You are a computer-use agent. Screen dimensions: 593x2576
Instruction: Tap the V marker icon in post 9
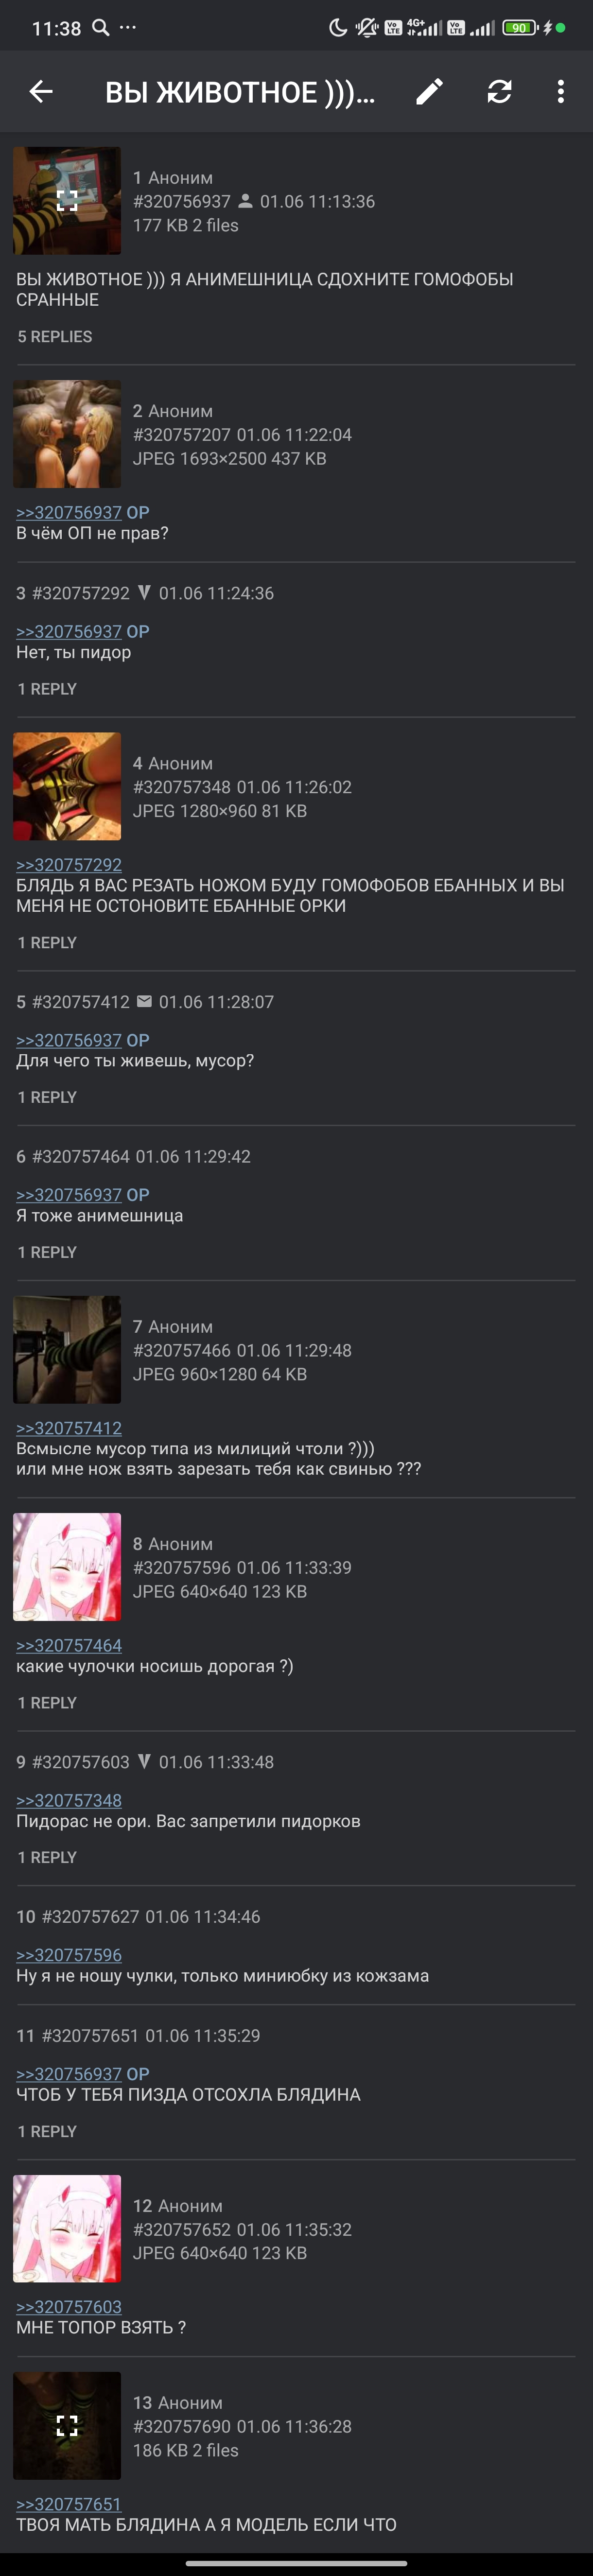(x=144, y=1761)
